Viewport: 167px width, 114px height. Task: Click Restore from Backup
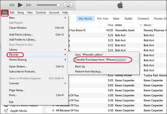pyautogui.click(x=103, y=71)
